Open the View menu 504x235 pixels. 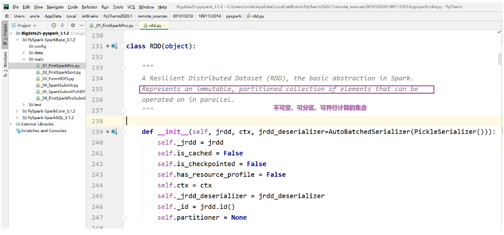38,7
